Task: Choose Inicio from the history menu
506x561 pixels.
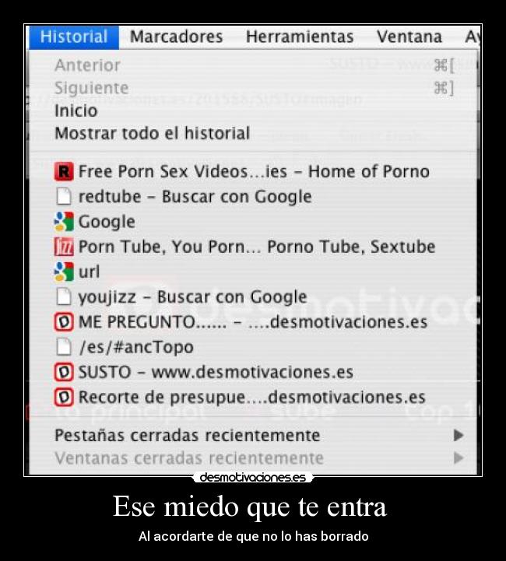Action: [x=253, y=110]
